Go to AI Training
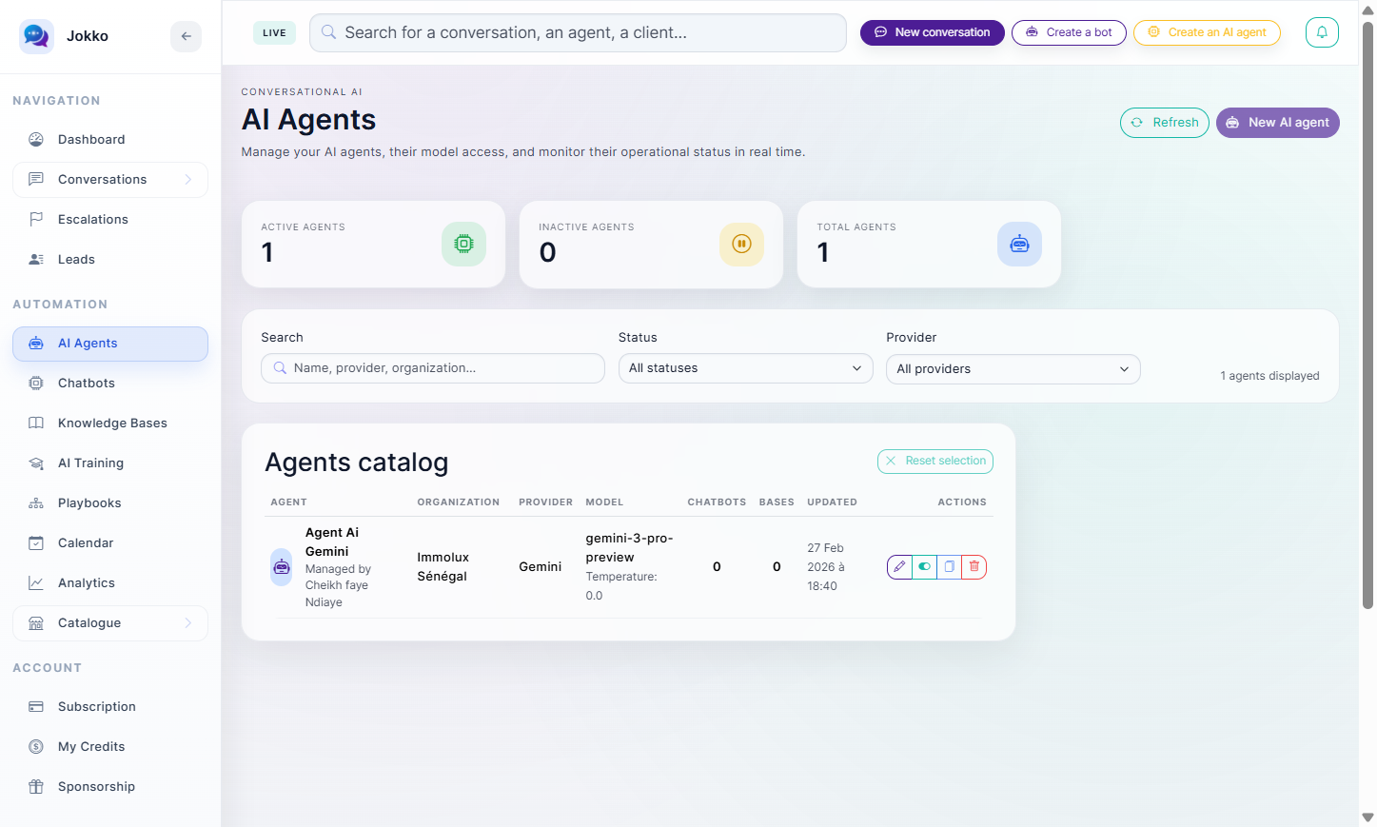1377x827 pixels. (110, 463)
